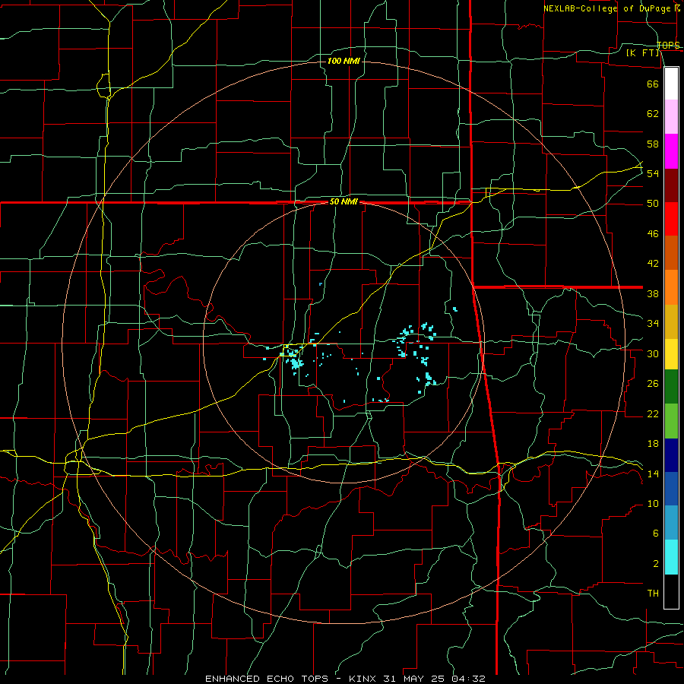
Task: Click the black TH legend swatch
Action: [x=671, y=591]
